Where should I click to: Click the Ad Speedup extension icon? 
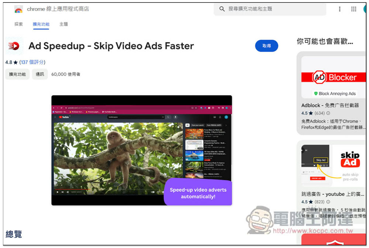(x=14, y=46)
